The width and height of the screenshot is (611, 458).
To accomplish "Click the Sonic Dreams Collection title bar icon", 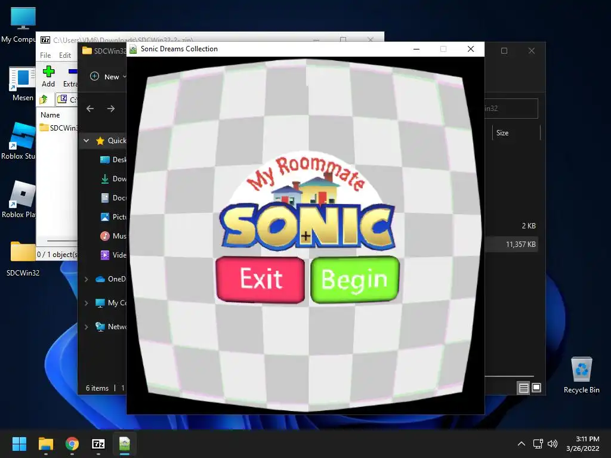I will click(133, 49).
